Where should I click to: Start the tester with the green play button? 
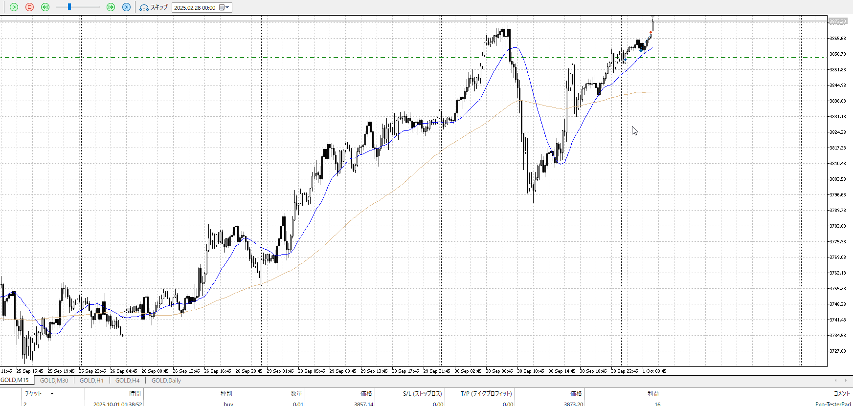(x=14, y=7)
